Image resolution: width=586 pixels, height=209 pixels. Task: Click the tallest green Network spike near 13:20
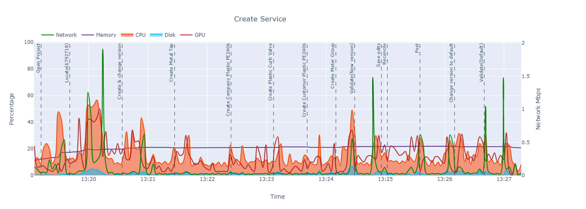(x=103, y=50)
